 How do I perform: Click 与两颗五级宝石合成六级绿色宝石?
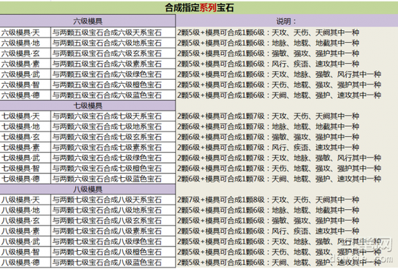(113, 74)
